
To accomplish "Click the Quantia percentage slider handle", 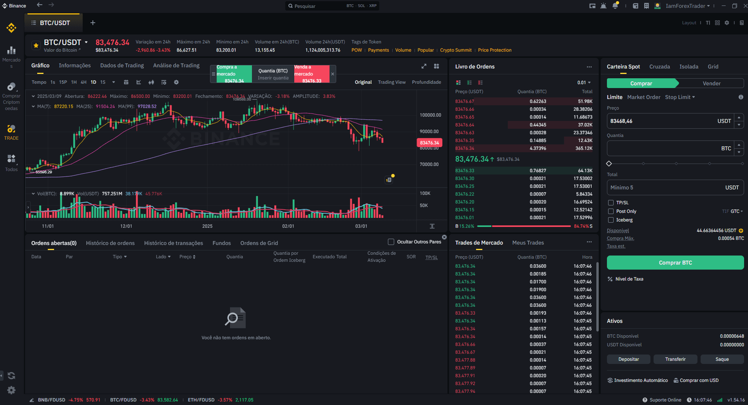I will click(609, 164).
